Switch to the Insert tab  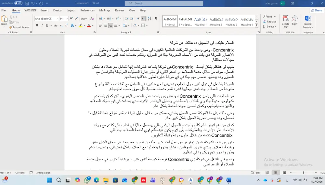45,10
